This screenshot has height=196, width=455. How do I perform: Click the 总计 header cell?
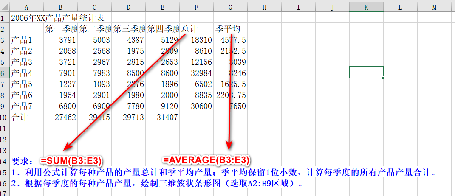tap(190, 29)
